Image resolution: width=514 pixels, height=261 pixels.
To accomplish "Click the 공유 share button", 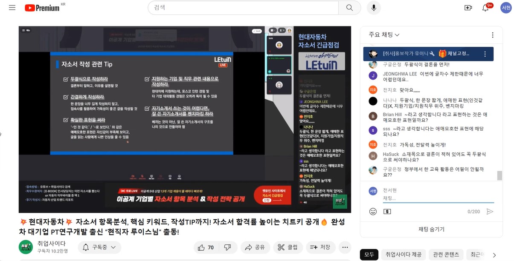I will (255, 247).
